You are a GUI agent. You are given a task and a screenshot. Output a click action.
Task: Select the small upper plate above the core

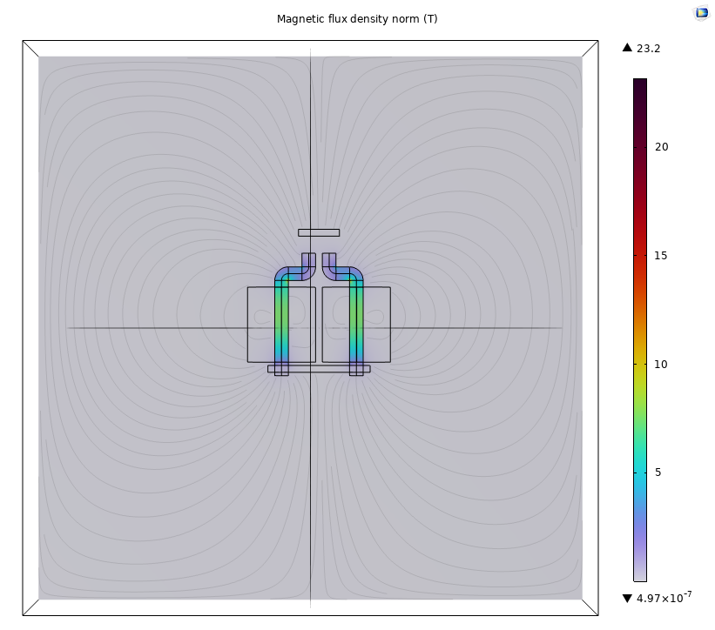click(x=319, y=232)
